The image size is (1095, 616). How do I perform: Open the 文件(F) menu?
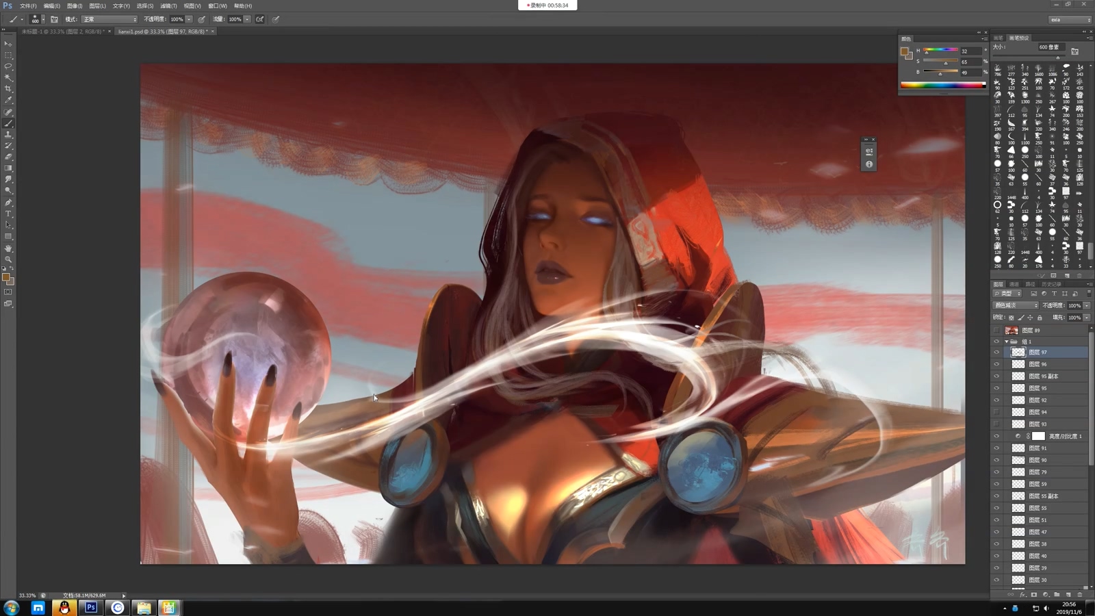(x=28, y=5)
